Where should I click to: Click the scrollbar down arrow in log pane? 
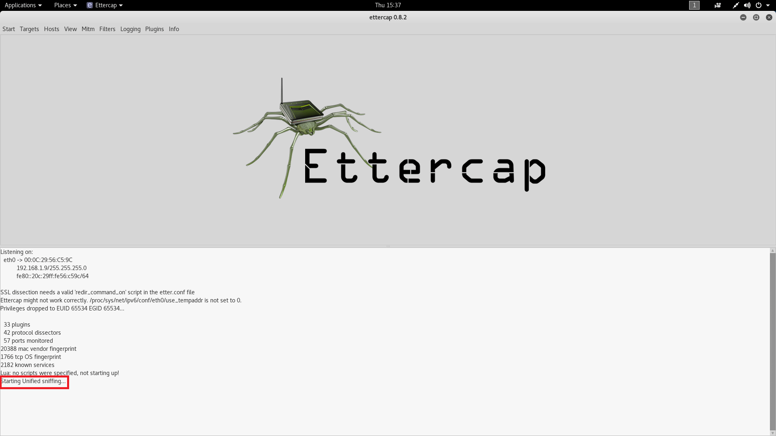(x=772, y=433)
